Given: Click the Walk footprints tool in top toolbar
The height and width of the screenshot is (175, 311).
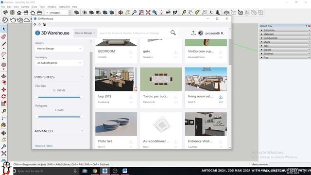Looking at the screenshot, I should (175, 13).
